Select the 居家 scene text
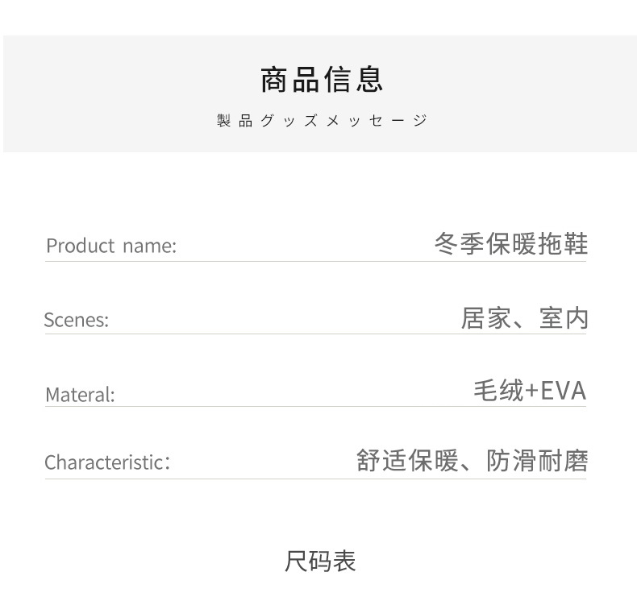637x601 pixels. [485, 318]
